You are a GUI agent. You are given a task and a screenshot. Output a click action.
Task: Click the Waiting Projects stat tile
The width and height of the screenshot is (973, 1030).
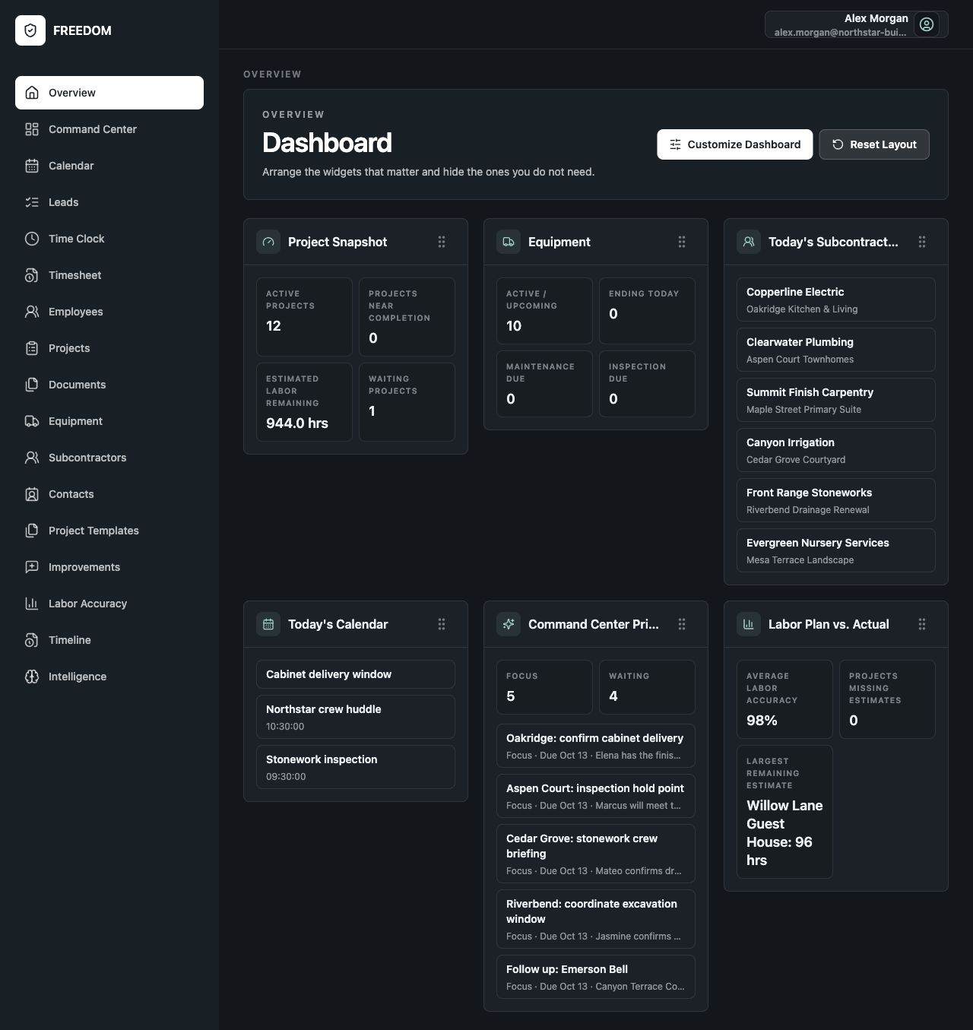(x=407, y=402)
